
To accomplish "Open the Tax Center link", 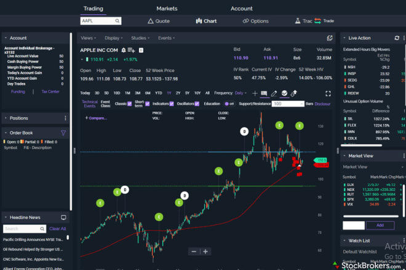I will click(x=50, y=91).
